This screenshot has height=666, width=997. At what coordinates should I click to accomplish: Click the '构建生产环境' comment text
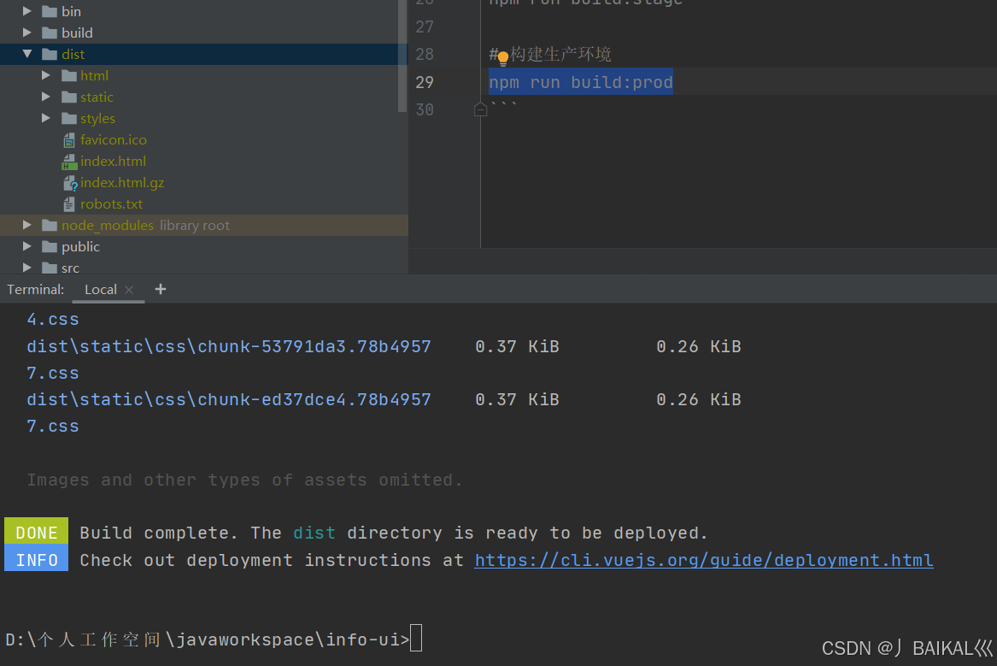coord(560,54)
